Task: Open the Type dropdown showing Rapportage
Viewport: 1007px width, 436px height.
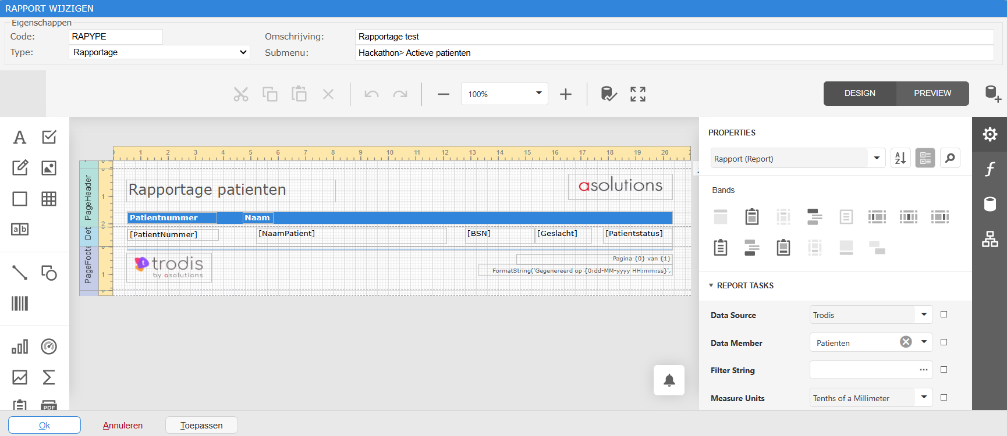Action: 159,52
